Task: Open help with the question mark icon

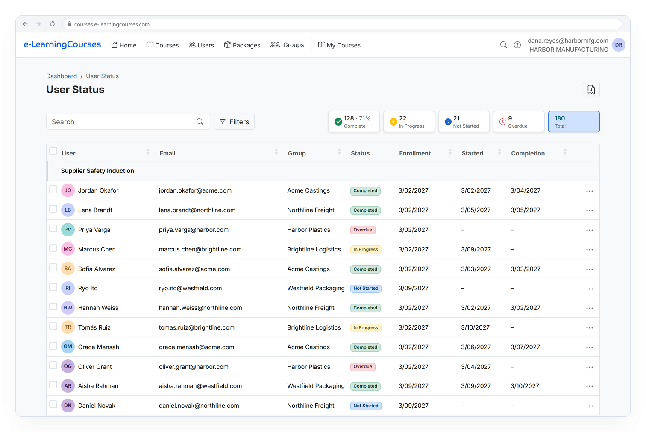Action: point(517,45)
